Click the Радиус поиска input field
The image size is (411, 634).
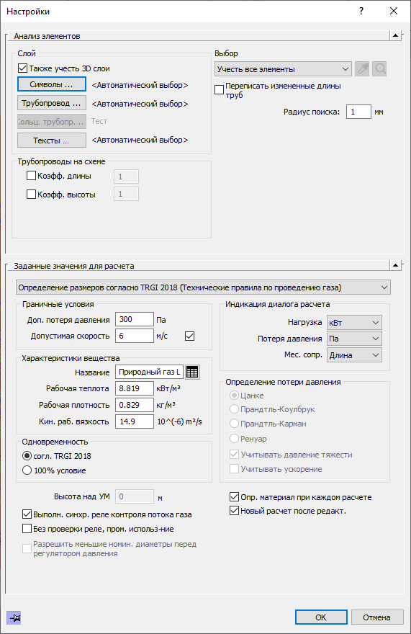[x=358, y=112]
